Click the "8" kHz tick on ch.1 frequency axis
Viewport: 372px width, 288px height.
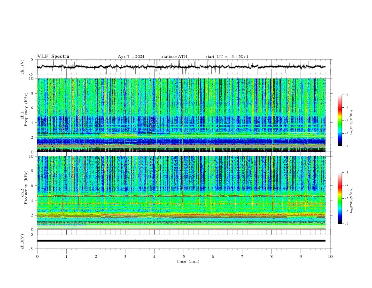[32, 93]
